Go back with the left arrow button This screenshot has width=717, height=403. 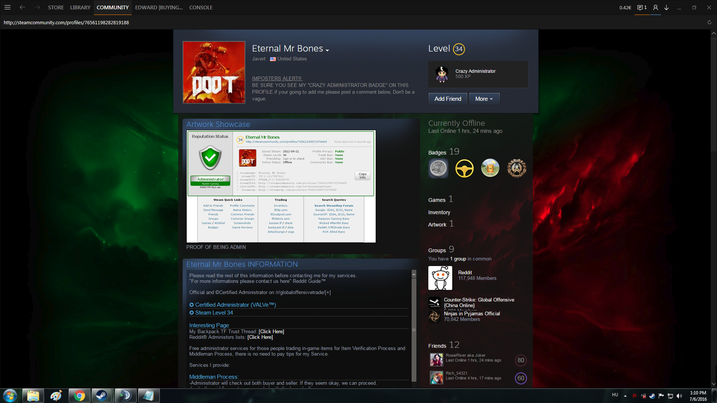coord(22,7)
